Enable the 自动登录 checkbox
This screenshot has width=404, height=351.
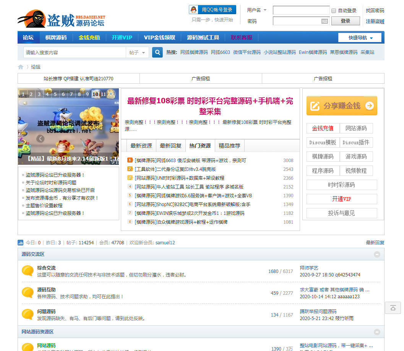[x=334, y=11]
